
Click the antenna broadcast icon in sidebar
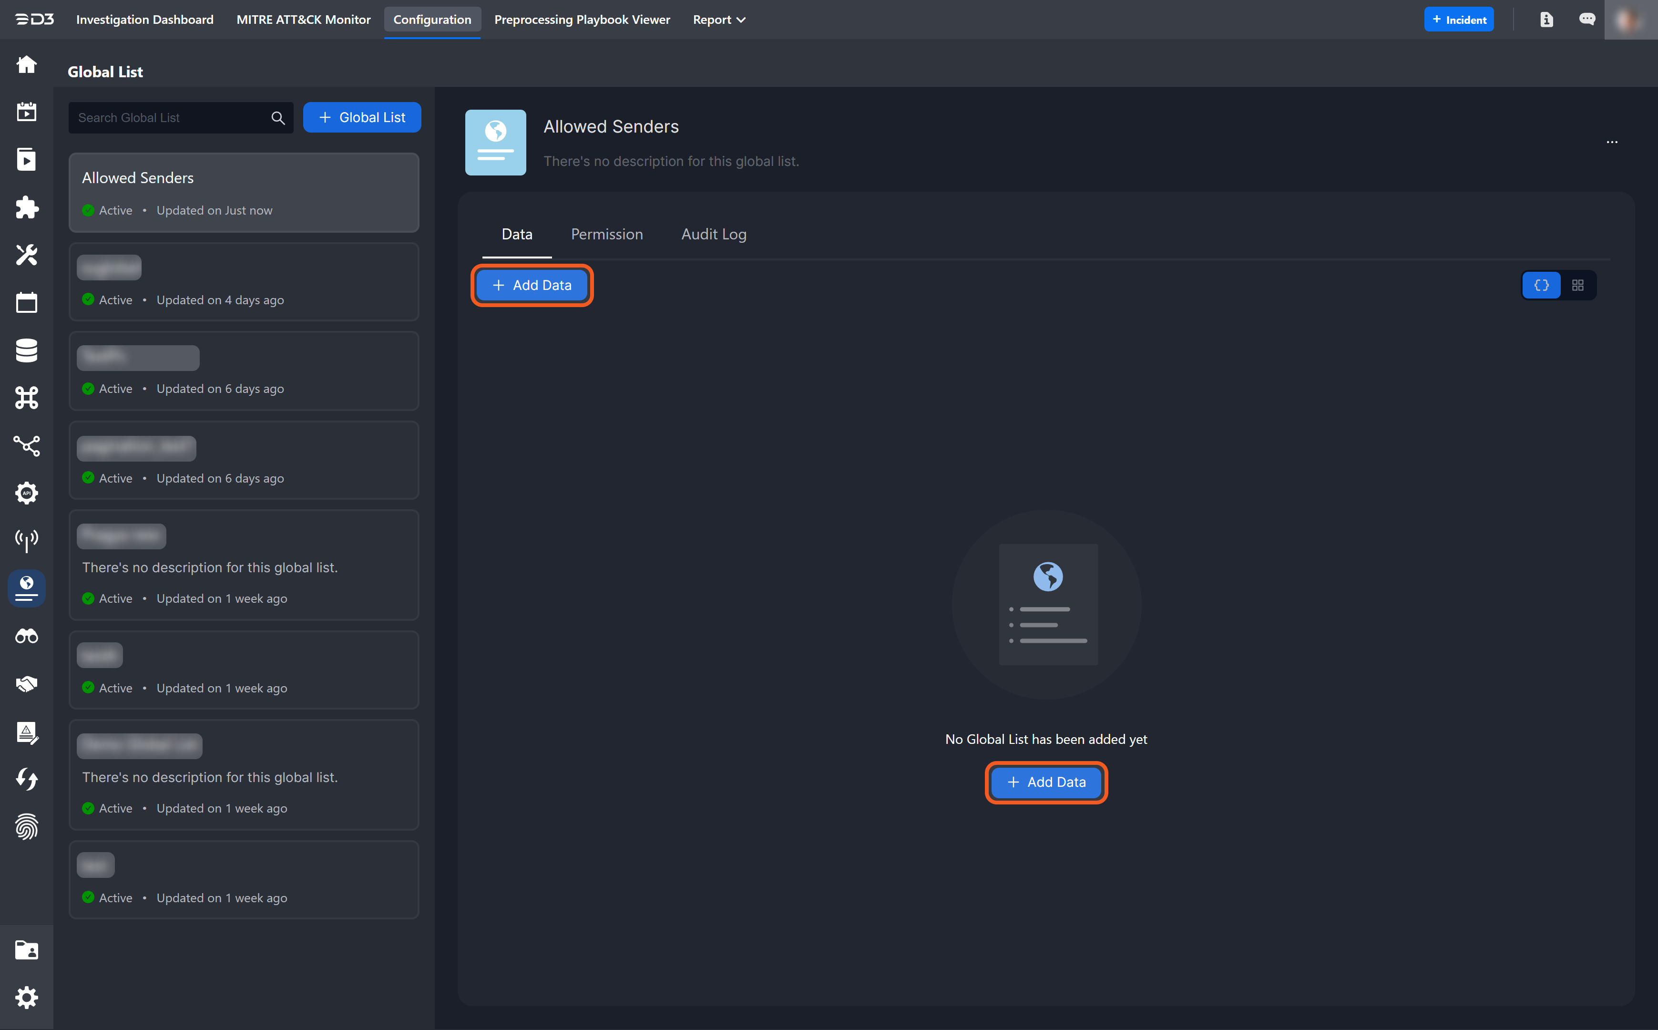[27, 541]
